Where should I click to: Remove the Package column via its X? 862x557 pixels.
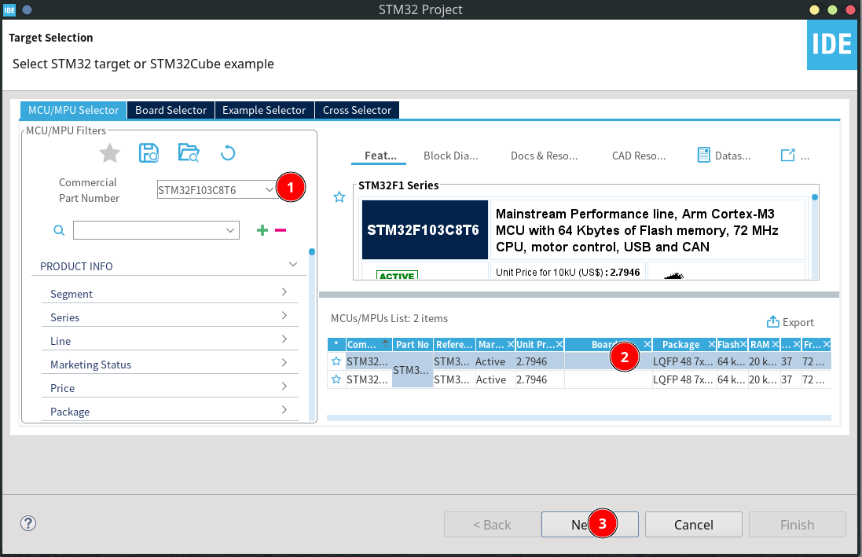(712, 344)
